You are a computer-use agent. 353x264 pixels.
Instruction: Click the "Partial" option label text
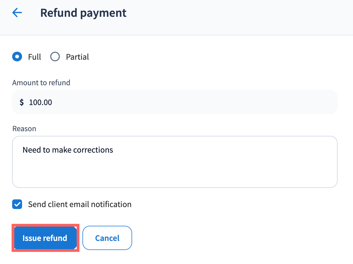(77, 57)
